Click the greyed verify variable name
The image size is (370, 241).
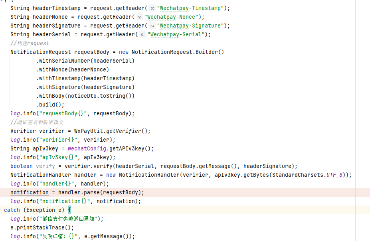tap(46, 166)
